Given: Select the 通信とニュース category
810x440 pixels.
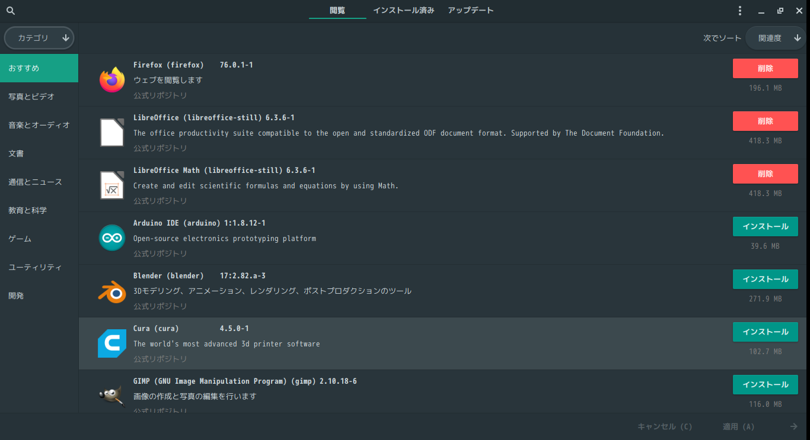Looking at the screenshot, I should pyautogui.click(x=39, y=182).
